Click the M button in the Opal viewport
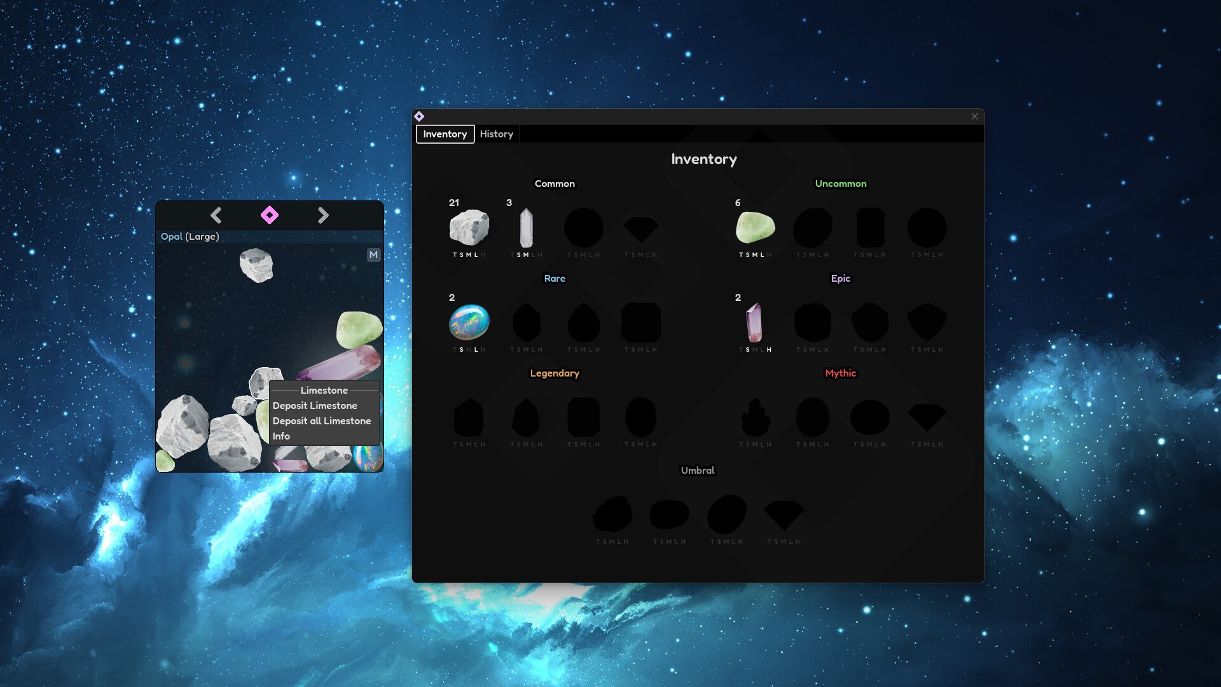The image size is (1221, 687). [x=373, y=254]
